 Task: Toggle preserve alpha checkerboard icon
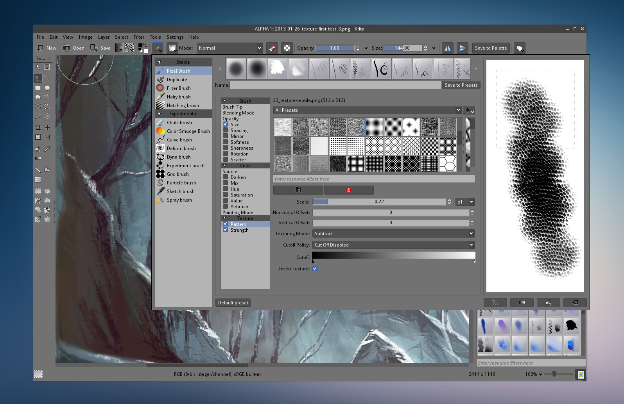pos(287,48)
